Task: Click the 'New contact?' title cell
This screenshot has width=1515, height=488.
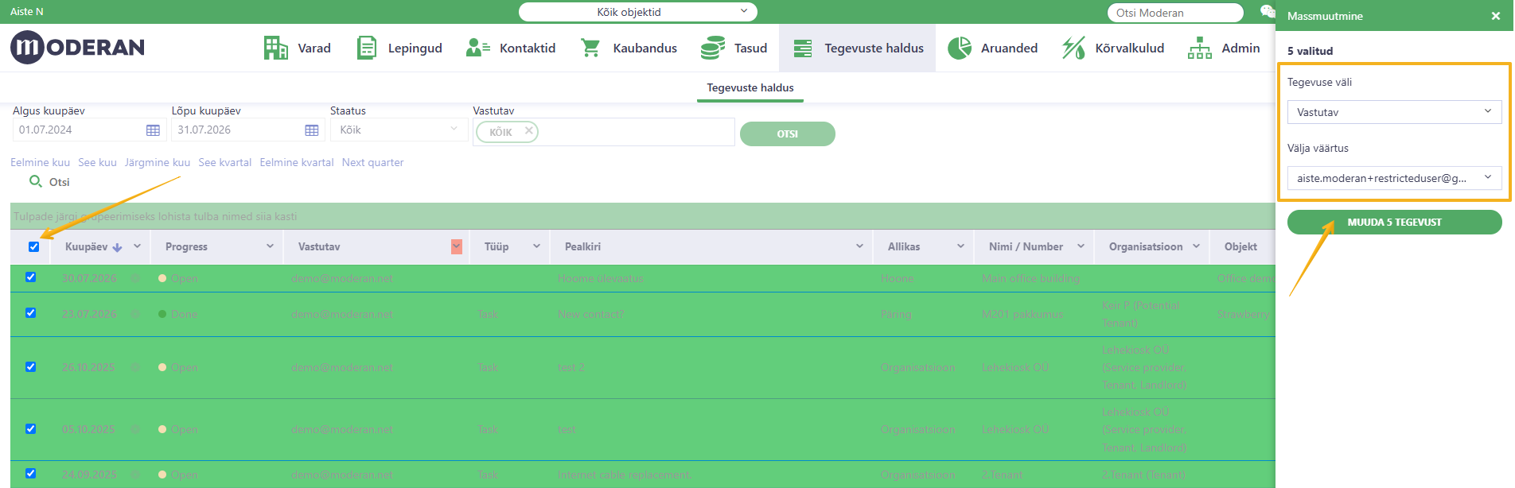Action: click(x=590, y=314)
